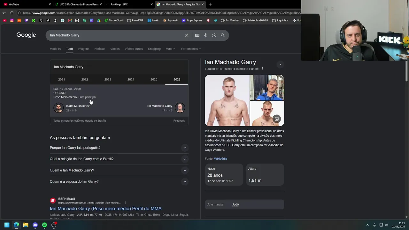Open the ESPN Brasil result options menu
The width and height of the screenshot is (409, 230).
point(125,203)
